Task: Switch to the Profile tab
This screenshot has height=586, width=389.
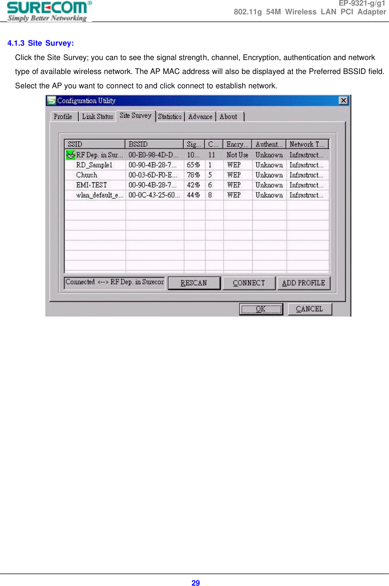Action: 63,117
